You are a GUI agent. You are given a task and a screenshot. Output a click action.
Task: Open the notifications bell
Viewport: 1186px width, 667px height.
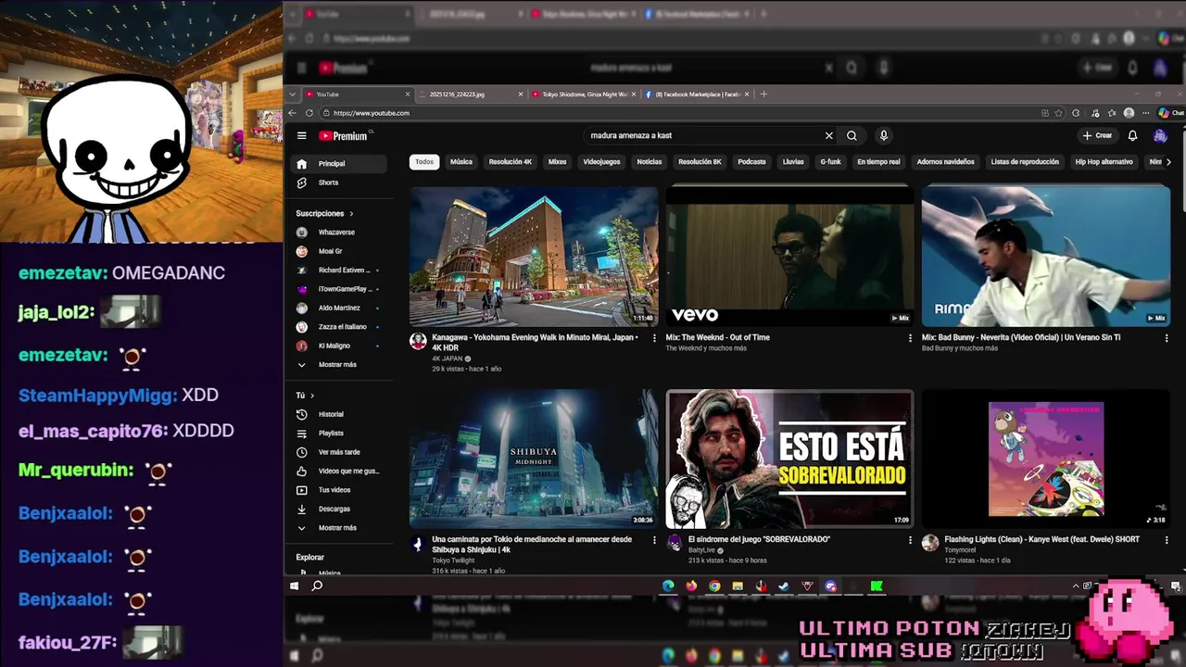pyautogui.click(x=1132, y=135)
